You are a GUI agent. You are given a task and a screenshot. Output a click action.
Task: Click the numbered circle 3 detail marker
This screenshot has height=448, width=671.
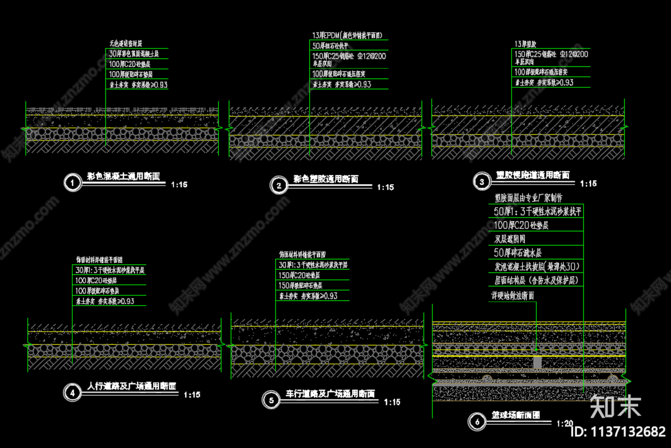coord(482,181)
